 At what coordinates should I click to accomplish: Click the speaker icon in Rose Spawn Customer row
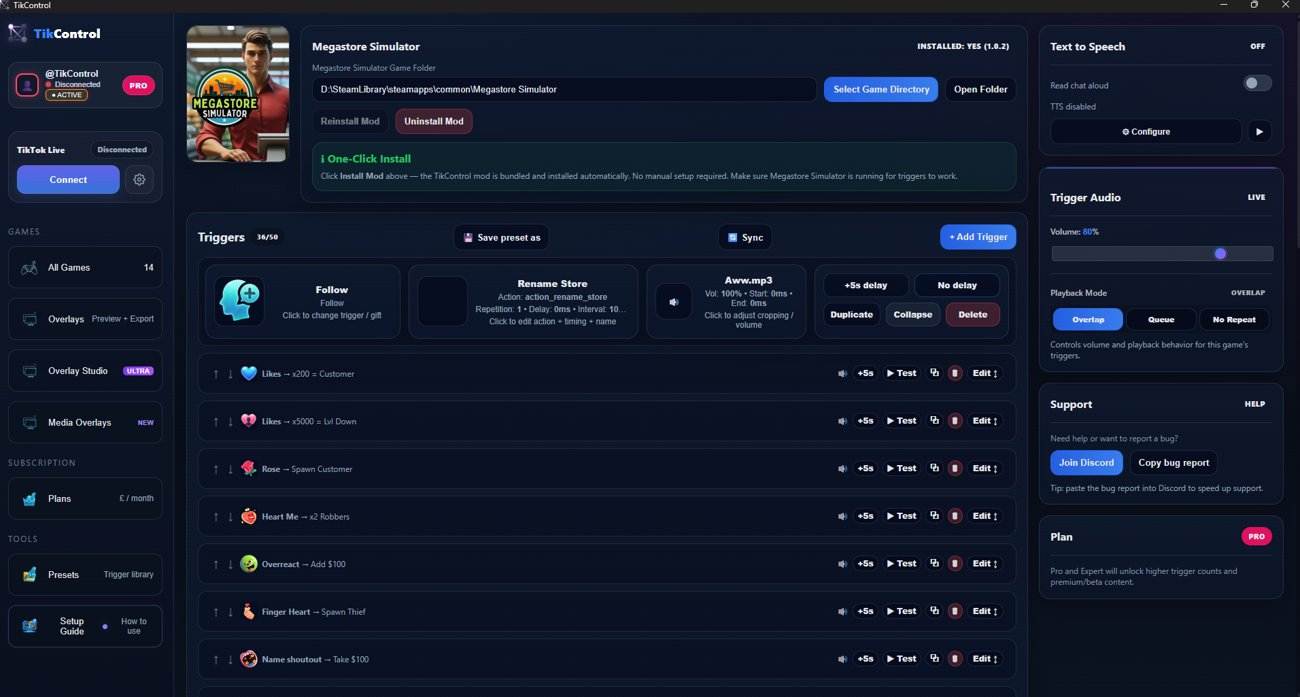coord(842,469)
